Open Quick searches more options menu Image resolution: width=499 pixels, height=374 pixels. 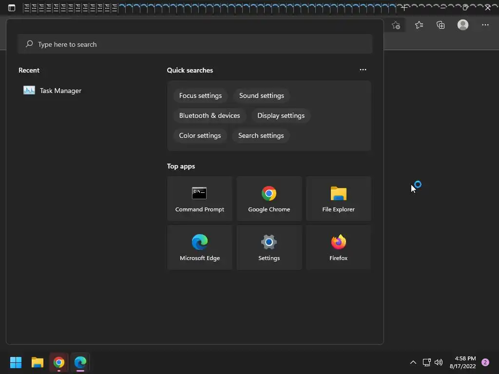(363, 70)
